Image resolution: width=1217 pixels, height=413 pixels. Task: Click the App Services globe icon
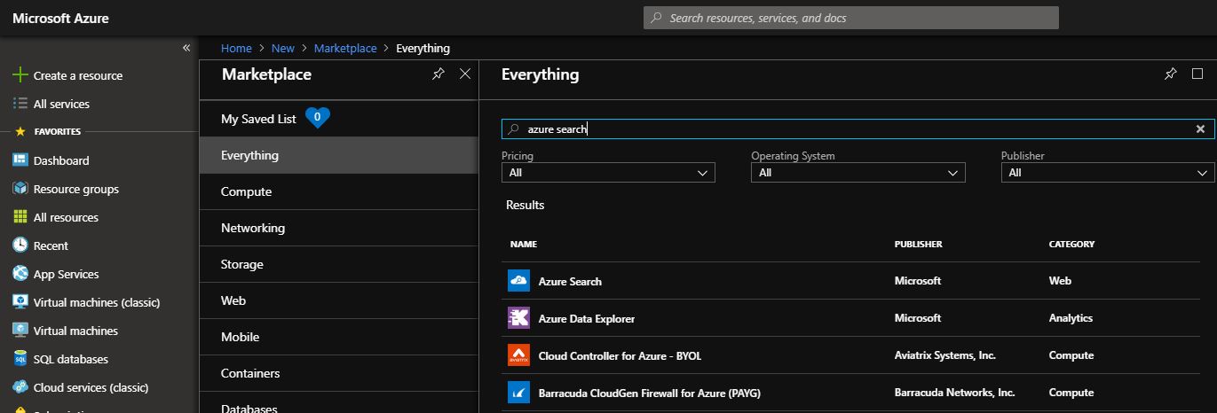(20, 274)
